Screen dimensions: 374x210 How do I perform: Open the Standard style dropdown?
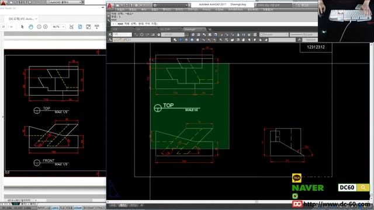coord(310,40)
